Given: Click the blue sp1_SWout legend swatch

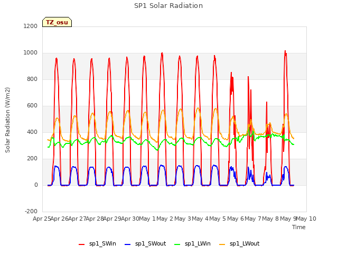Looking at the screenshot, I should coord(128,244).
